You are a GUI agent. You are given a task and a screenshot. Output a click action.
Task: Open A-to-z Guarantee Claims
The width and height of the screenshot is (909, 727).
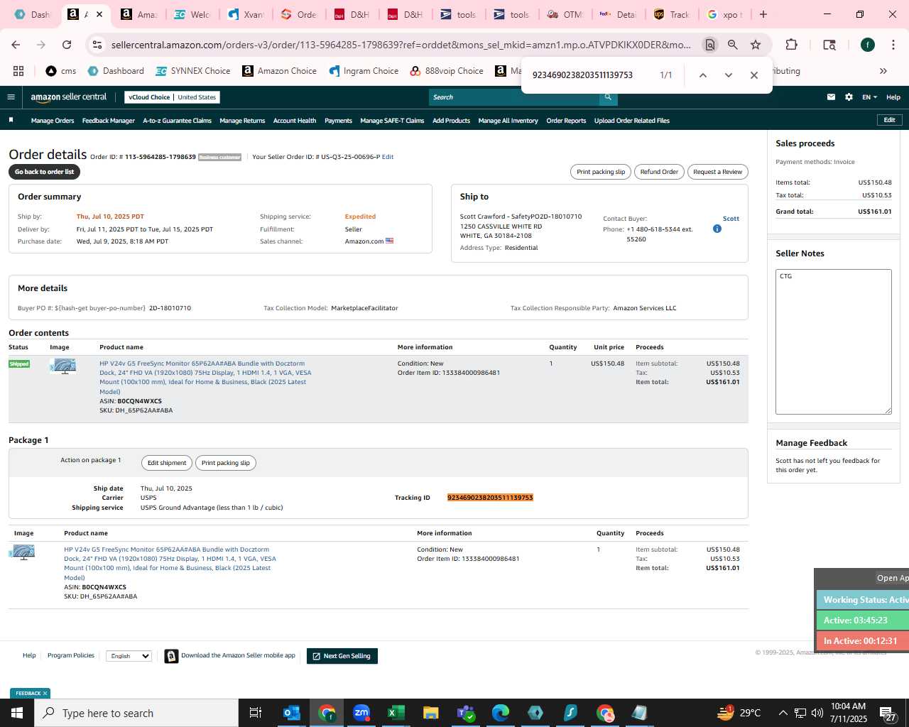pos(178,121)
